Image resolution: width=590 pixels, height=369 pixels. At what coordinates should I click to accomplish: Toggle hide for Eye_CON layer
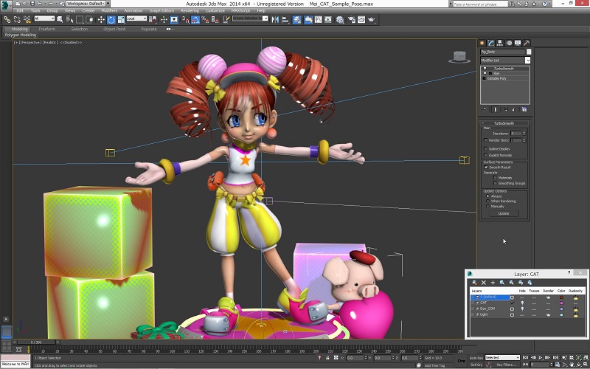pos(522,308)
